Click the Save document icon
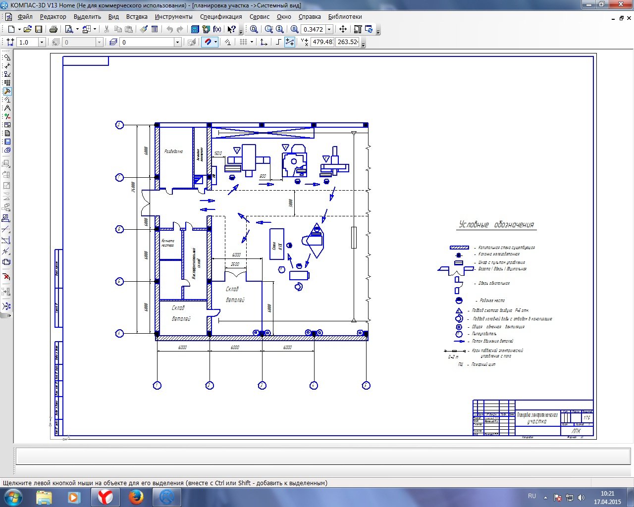Screen dimensions: 634x507 pos(39,29)
